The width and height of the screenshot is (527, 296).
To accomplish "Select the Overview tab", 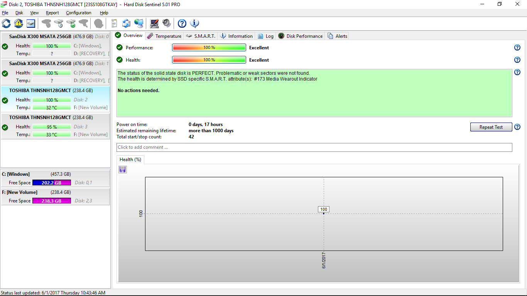I will pos(129,35).
